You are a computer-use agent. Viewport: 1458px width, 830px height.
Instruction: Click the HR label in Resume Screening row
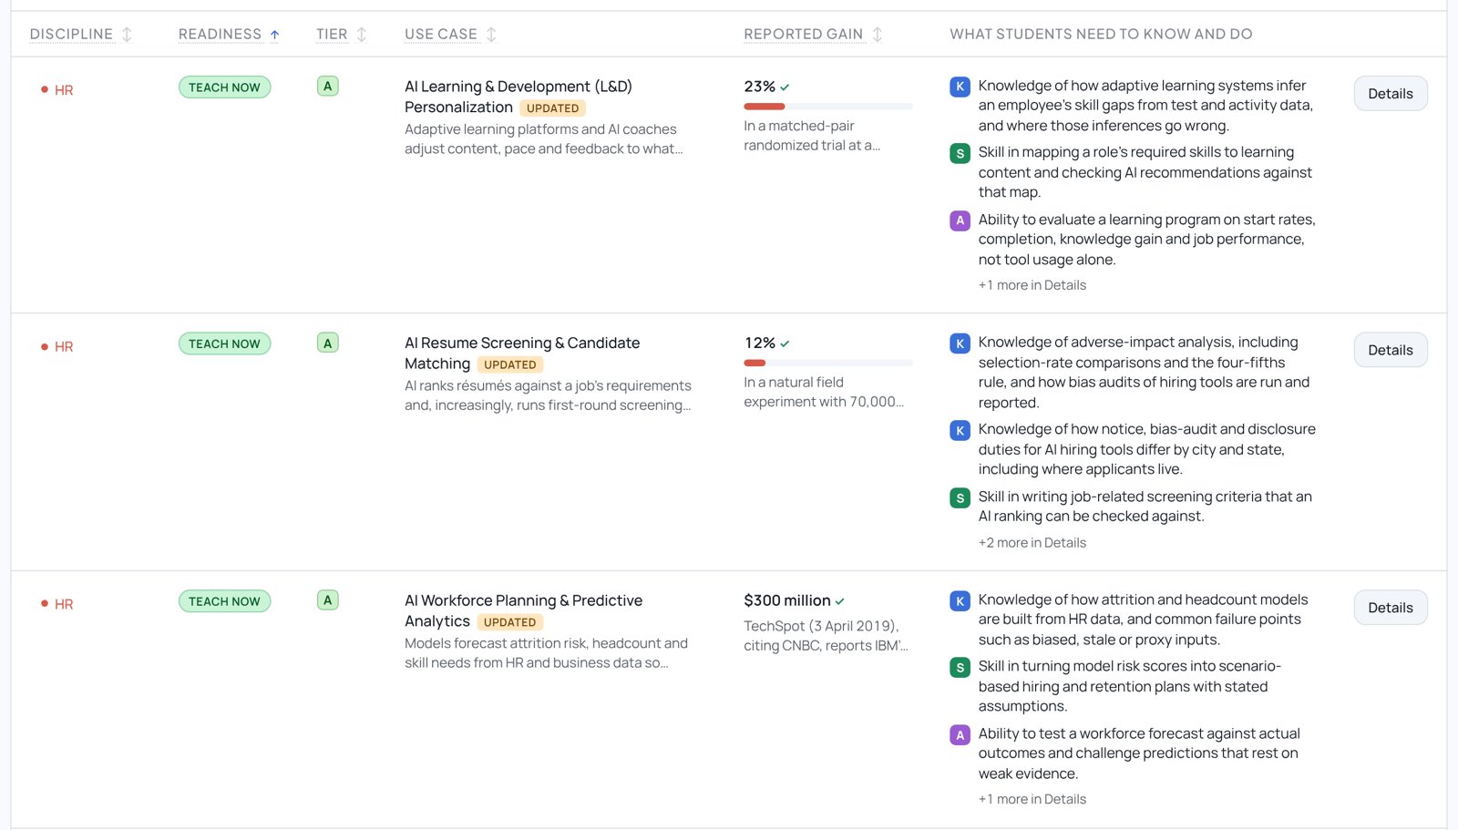click(64, 347)
